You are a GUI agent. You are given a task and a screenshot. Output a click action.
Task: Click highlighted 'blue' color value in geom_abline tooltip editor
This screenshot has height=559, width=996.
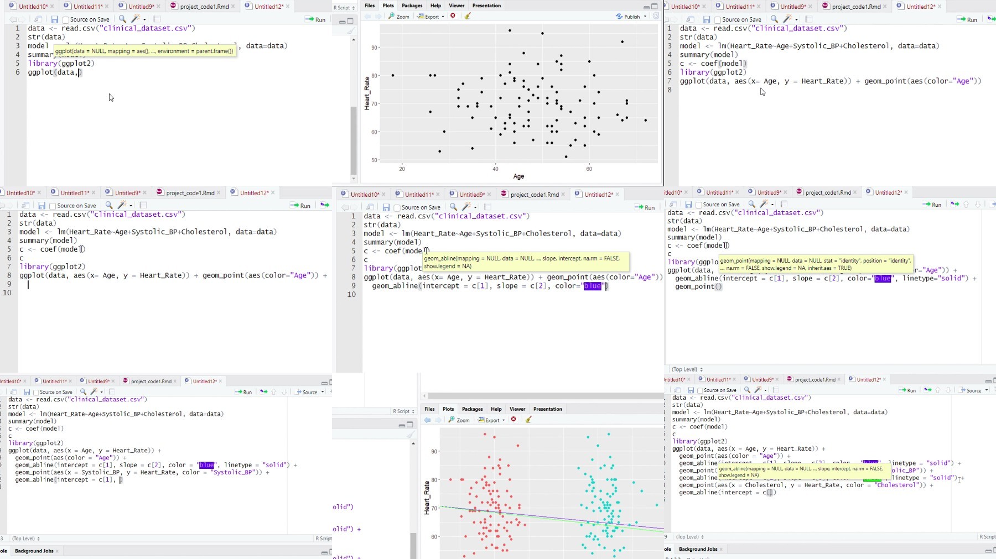593,286
